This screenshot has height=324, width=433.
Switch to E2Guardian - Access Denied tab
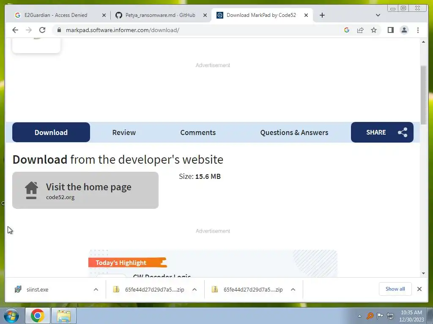[x=56, y=15]
